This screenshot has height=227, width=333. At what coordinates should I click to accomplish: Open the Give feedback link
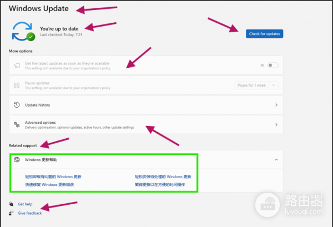click(x=29, y=213)
